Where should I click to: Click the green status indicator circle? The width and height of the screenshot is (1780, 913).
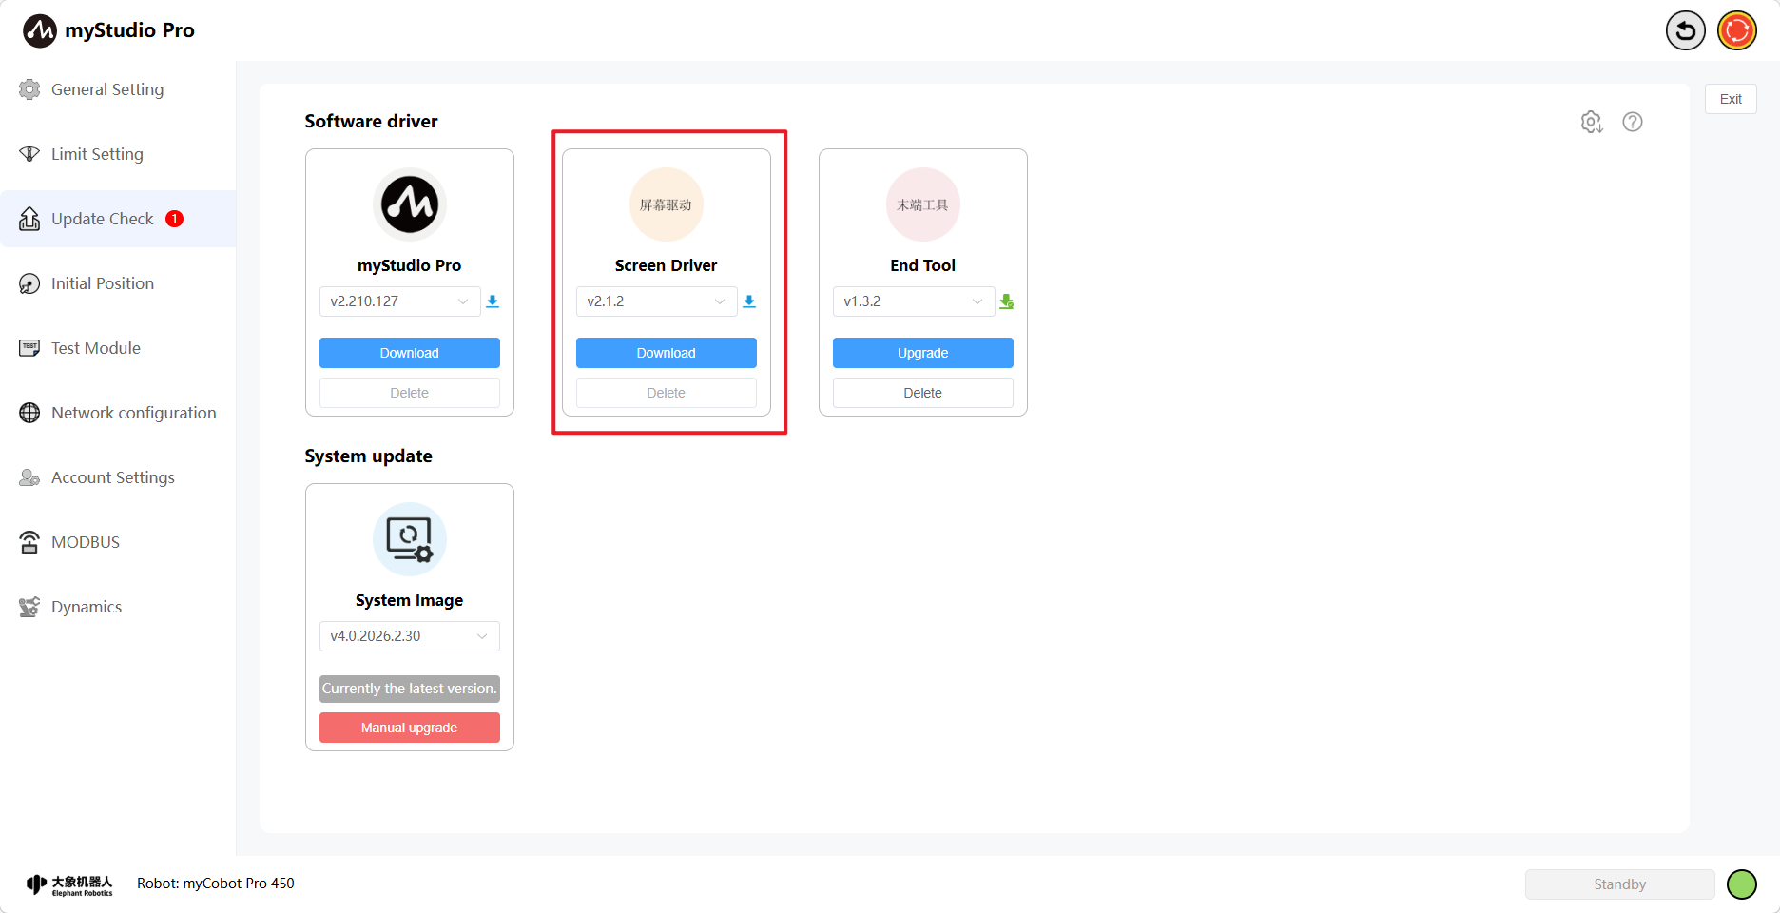(1741, 884)
